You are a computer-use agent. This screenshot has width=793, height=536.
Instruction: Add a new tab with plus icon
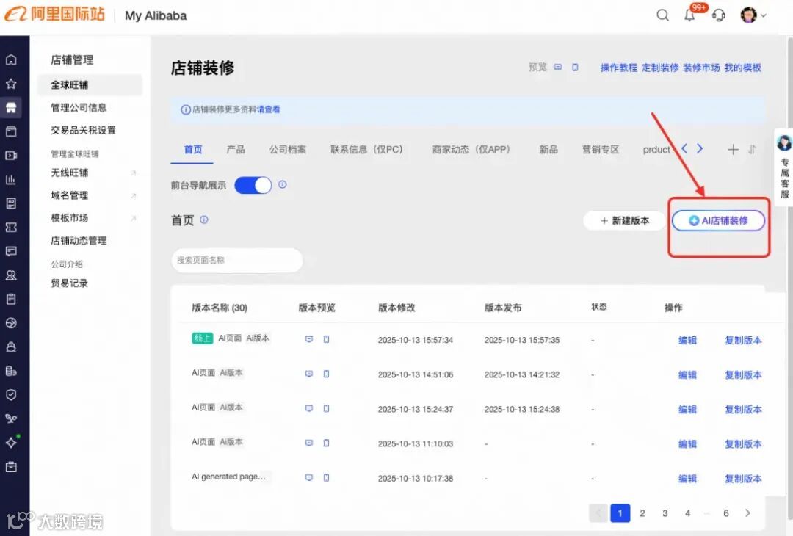(733, 149)
